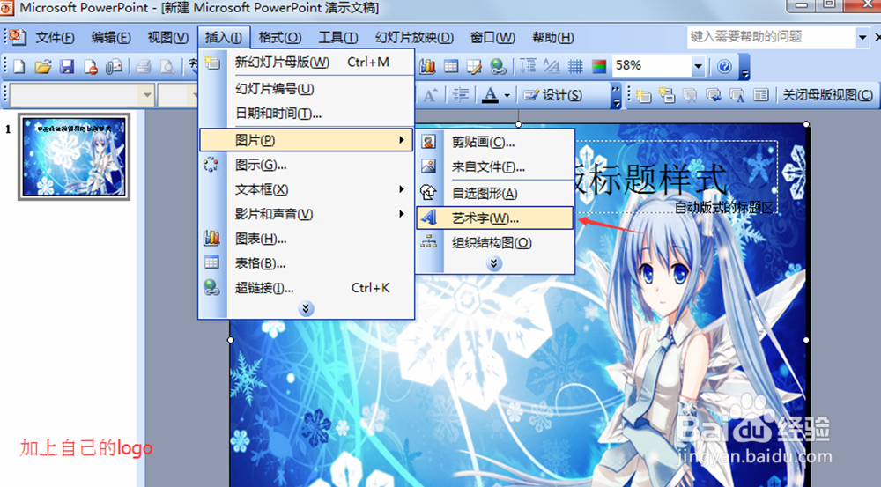Click the Decrease Indent icon
This screenshot has width=881, height=487.
(461, 95)
